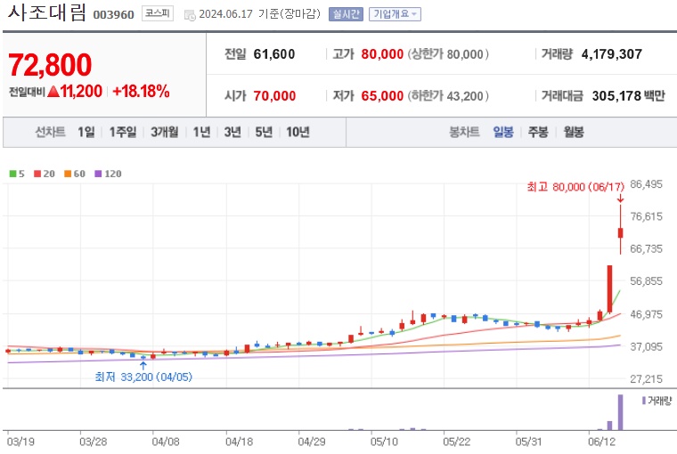Click the 상한가 80,000 text
The width and height of the screenshot is (677, 454).
(448, 54)
